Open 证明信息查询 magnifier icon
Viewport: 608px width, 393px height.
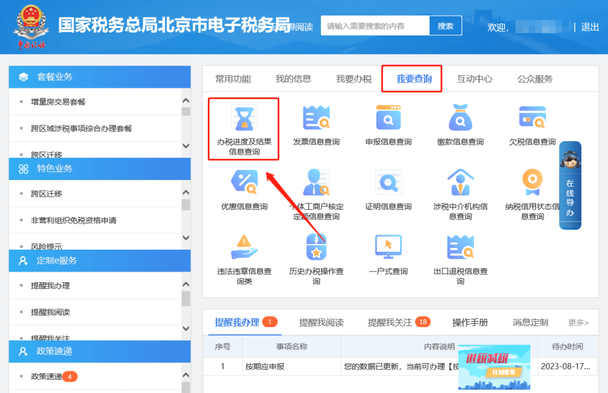point(388,182)
